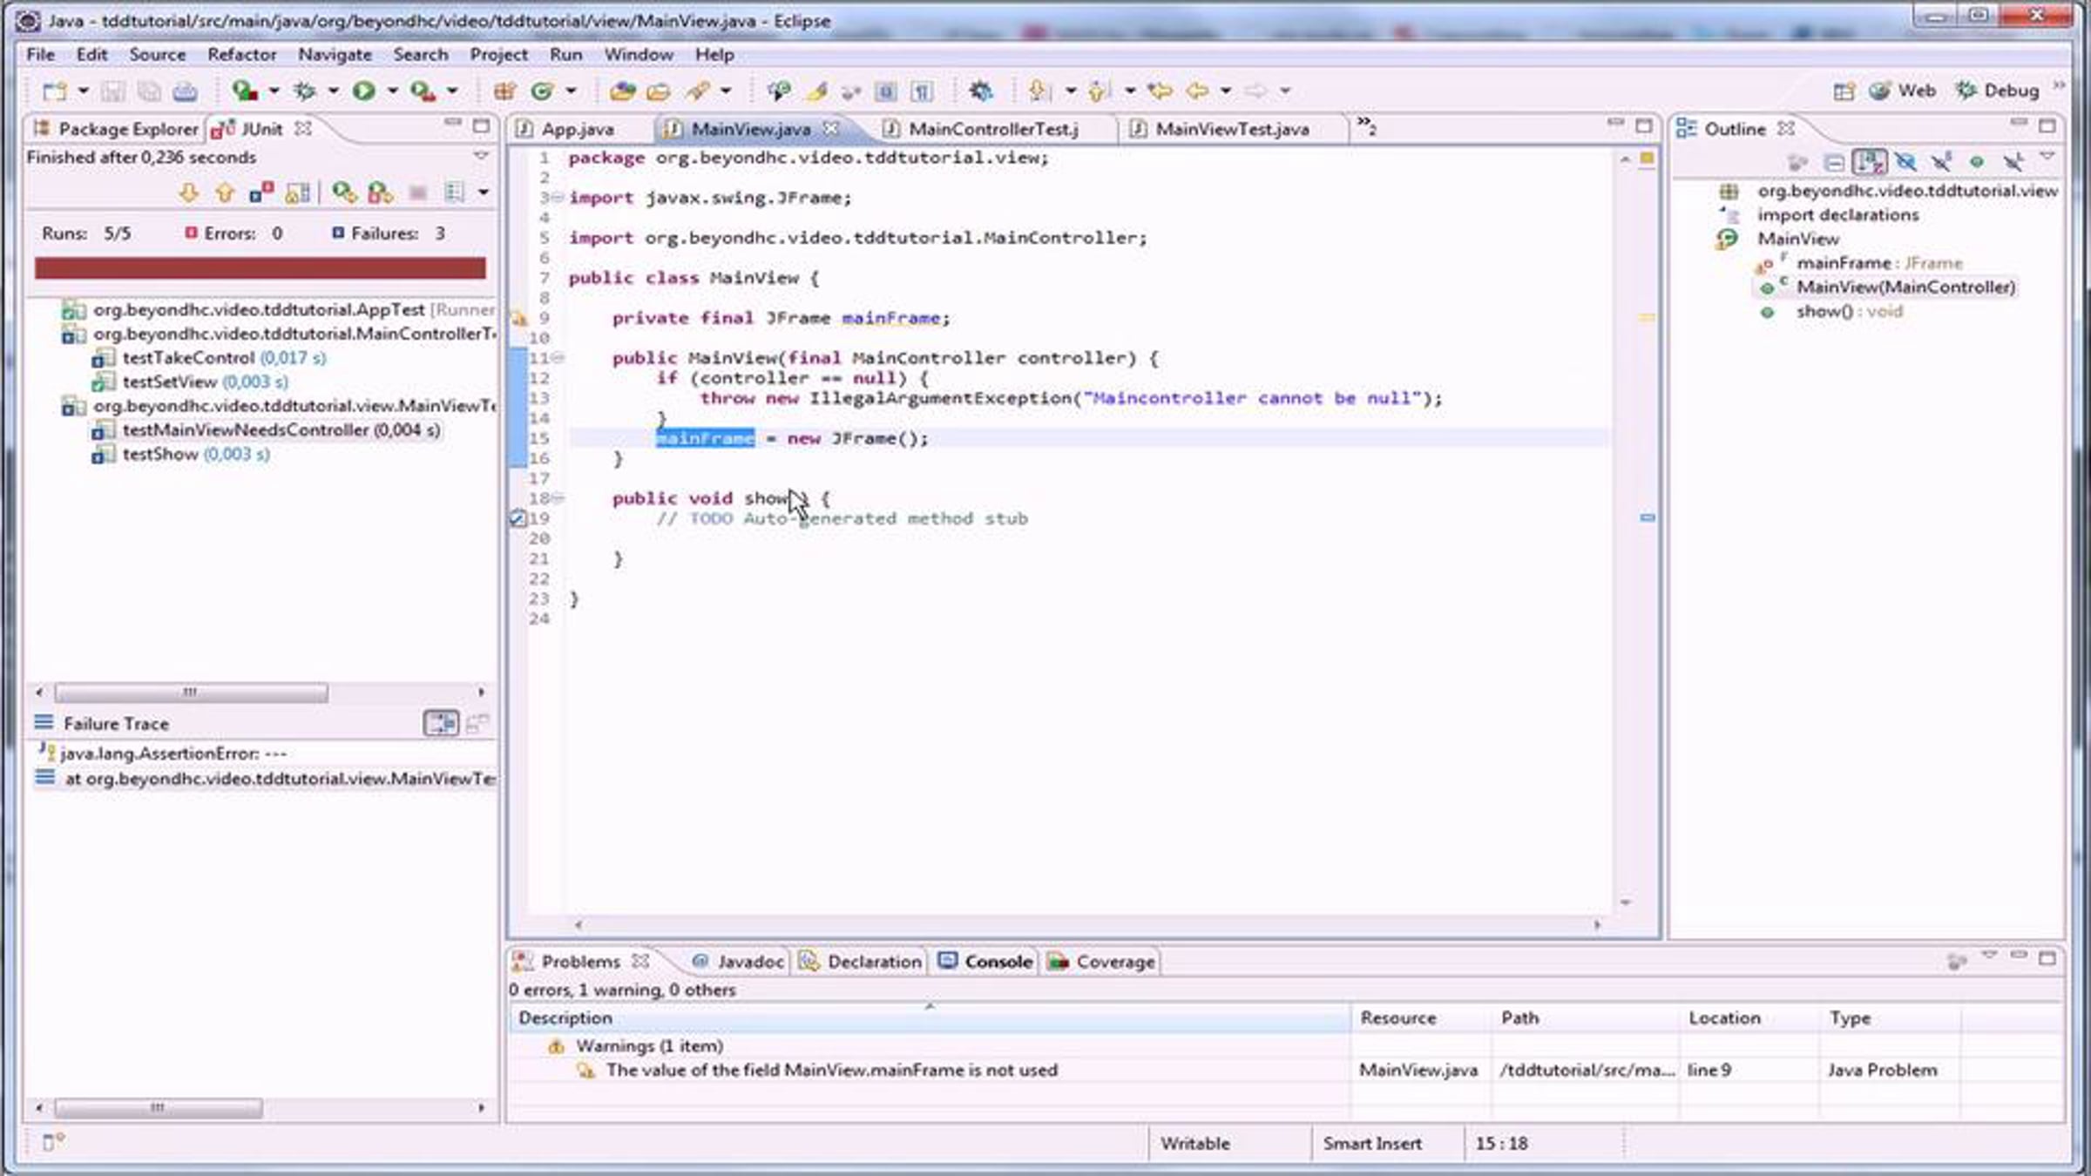Sort Problems by Description column header

[x=930, y=1017]
